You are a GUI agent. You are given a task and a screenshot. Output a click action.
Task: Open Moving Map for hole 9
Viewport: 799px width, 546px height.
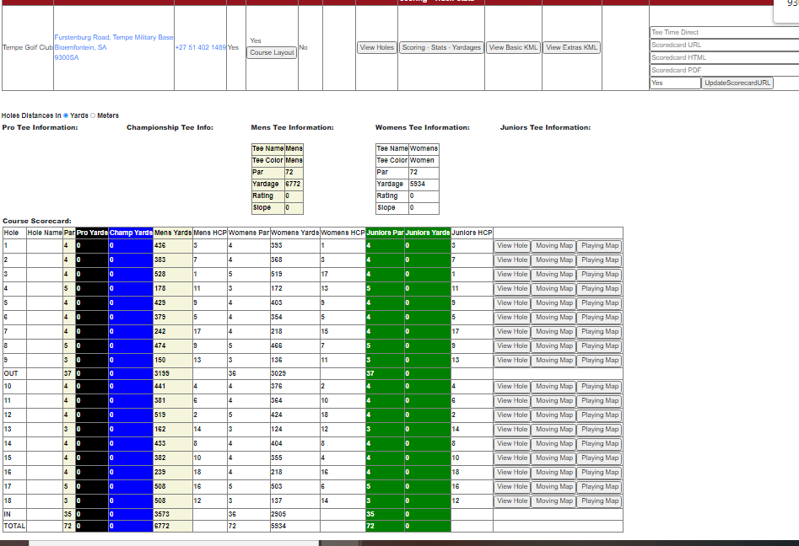click(x=553, y=360)
